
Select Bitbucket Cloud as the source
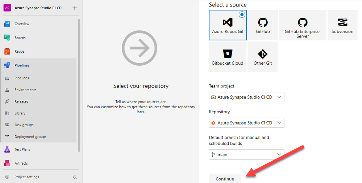click(x=228, y=57)
